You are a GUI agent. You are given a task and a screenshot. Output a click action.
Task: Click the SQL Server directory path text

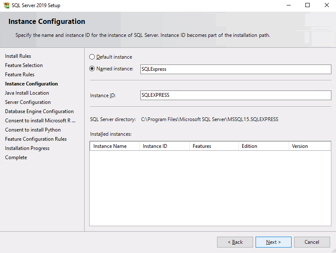(x=209, y=119)
